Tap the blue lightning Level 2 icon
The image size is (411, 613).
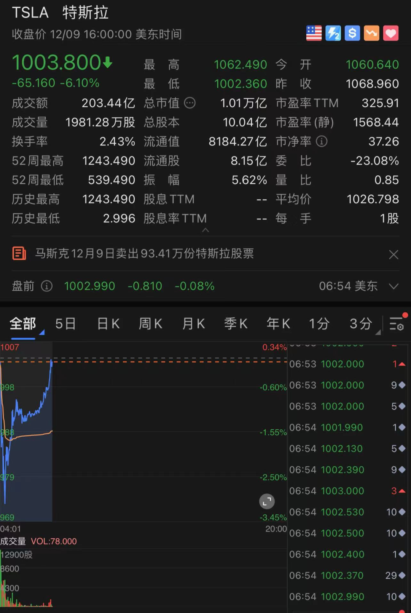tap(333, 33)
